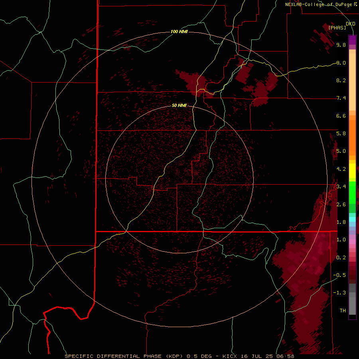
Task: Click the 3.4 value on color scale
Action: (341, 187)
